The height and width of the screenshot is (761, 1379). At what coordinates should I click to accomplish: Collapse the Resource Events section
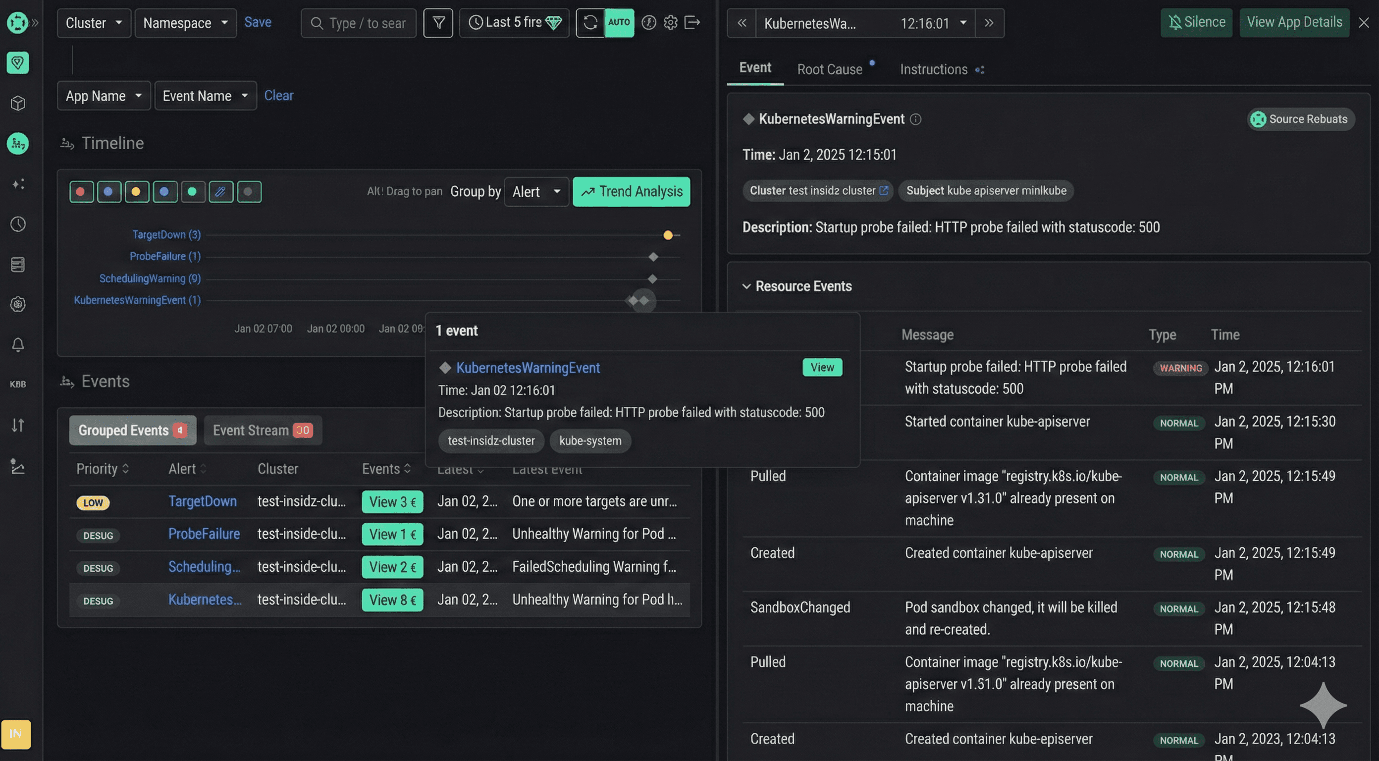pos(746,286)
